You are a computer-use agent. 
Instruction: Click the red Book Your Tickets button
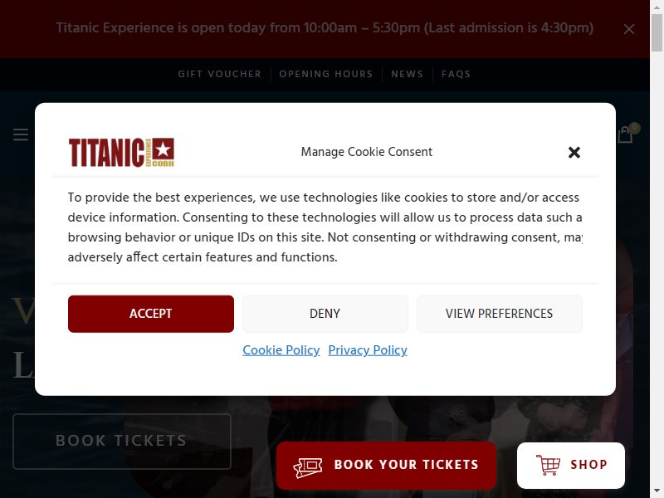click(386, 466)
